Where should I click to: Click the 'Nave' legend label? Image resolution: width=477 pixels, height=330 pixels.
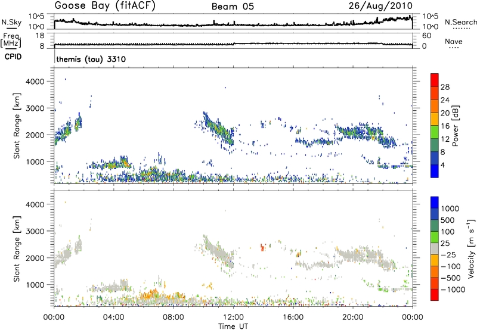454,41
